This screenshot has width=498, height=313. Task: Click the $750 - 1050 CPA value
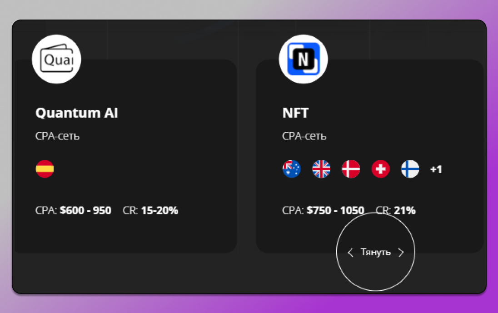coord(335,211)
